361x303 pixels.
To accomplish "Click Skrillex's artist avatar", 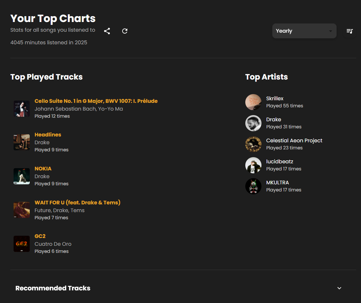I will (x=253, y=102).
